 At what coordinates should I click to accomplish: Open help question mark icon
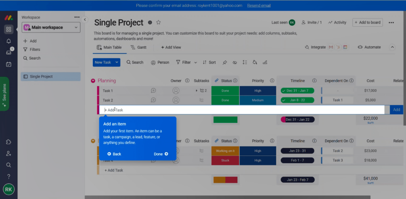(x=9, y=177)
